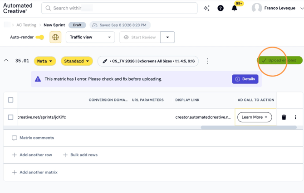The width and height of the screenshot is (304, 193).
Task: Delete the row with trash icon
Action: pos(284,117)
